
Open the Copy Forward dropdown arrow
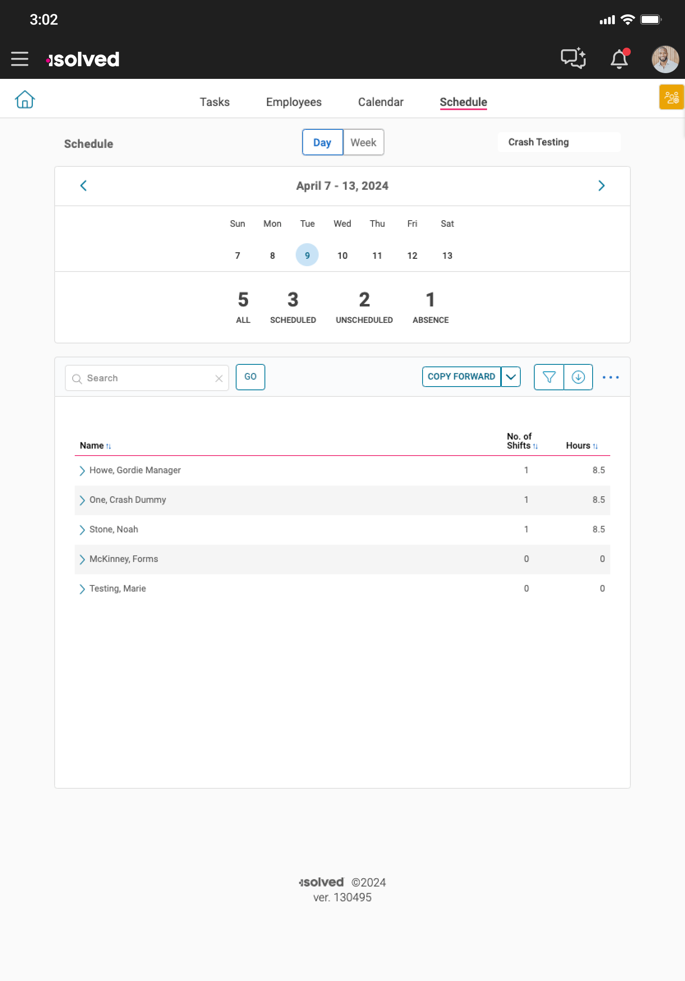(511, 377)
